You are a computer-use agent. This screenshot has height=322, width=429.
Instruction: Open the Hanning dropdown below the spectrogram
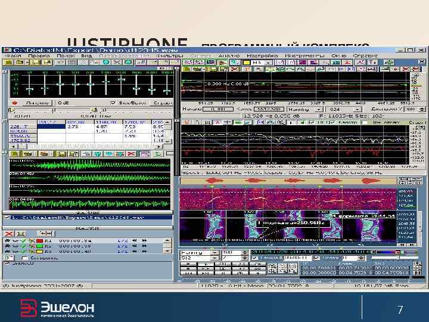coord(216,253)
